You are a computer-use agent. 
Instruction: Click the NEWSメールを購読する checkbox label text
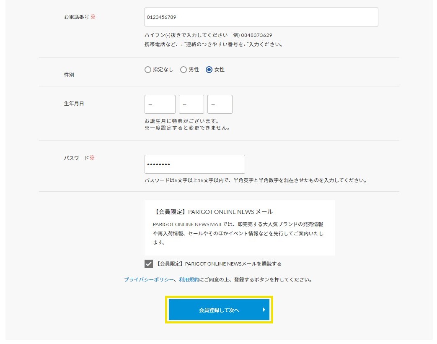[x=219, y=264]
